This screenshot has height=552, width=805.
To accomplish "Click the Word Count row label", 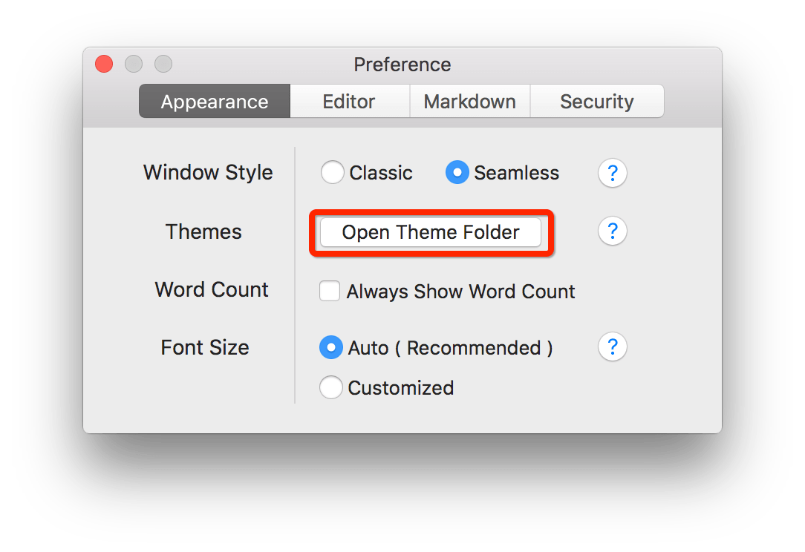I will tap(212, 290).
